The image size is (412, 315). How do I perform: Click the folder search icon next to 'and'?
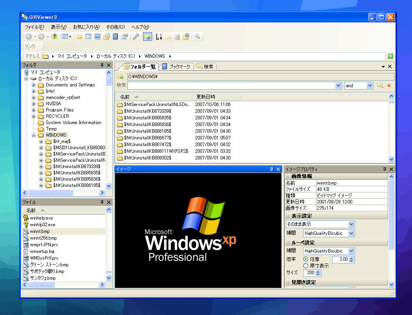tap(380, 85)
